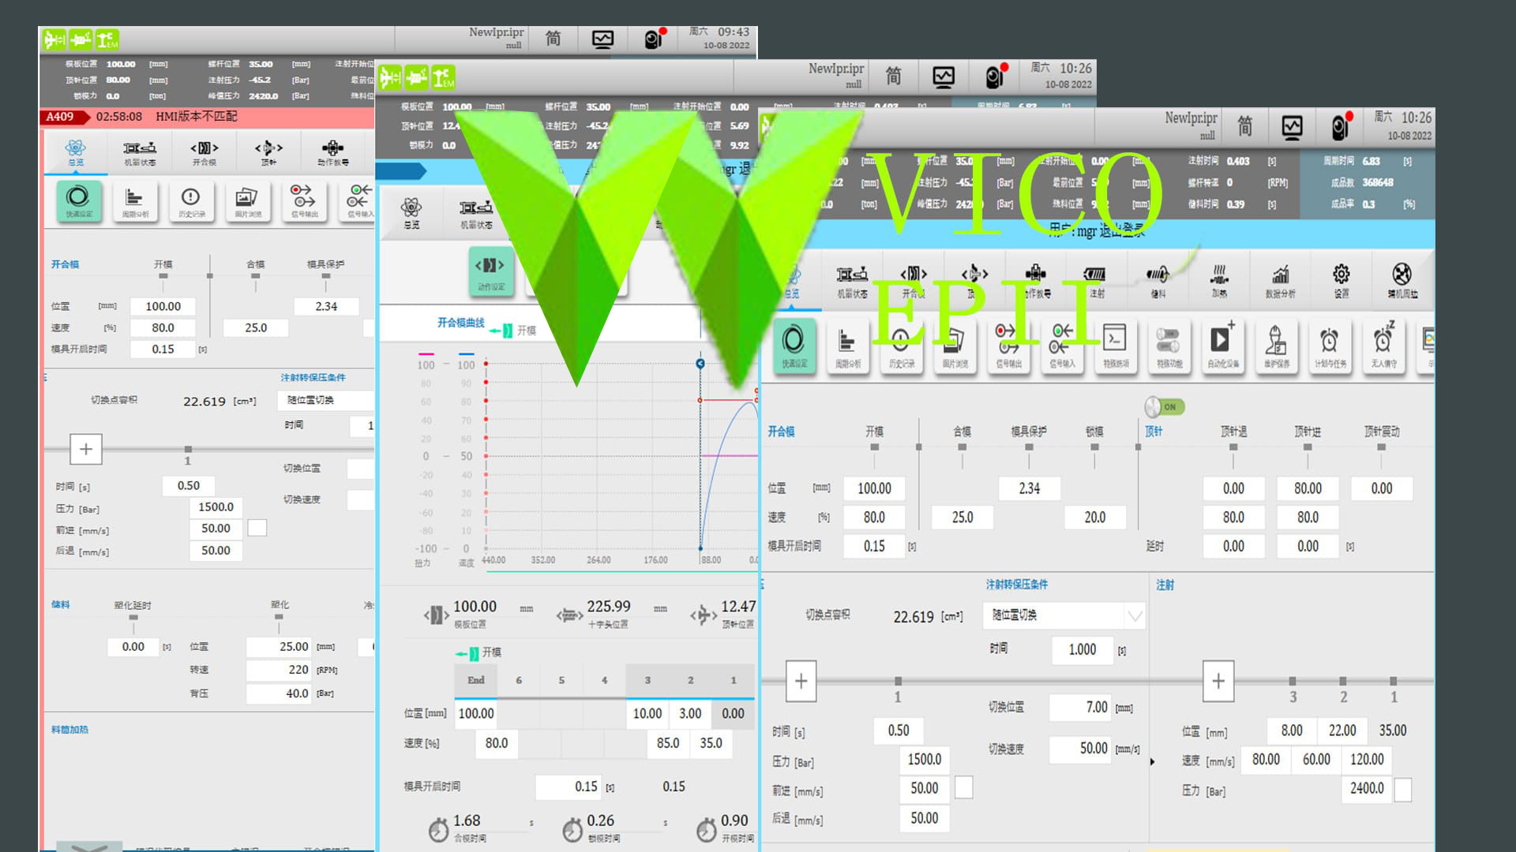Click 开合模曲线 label in middle window

point(461,323)
